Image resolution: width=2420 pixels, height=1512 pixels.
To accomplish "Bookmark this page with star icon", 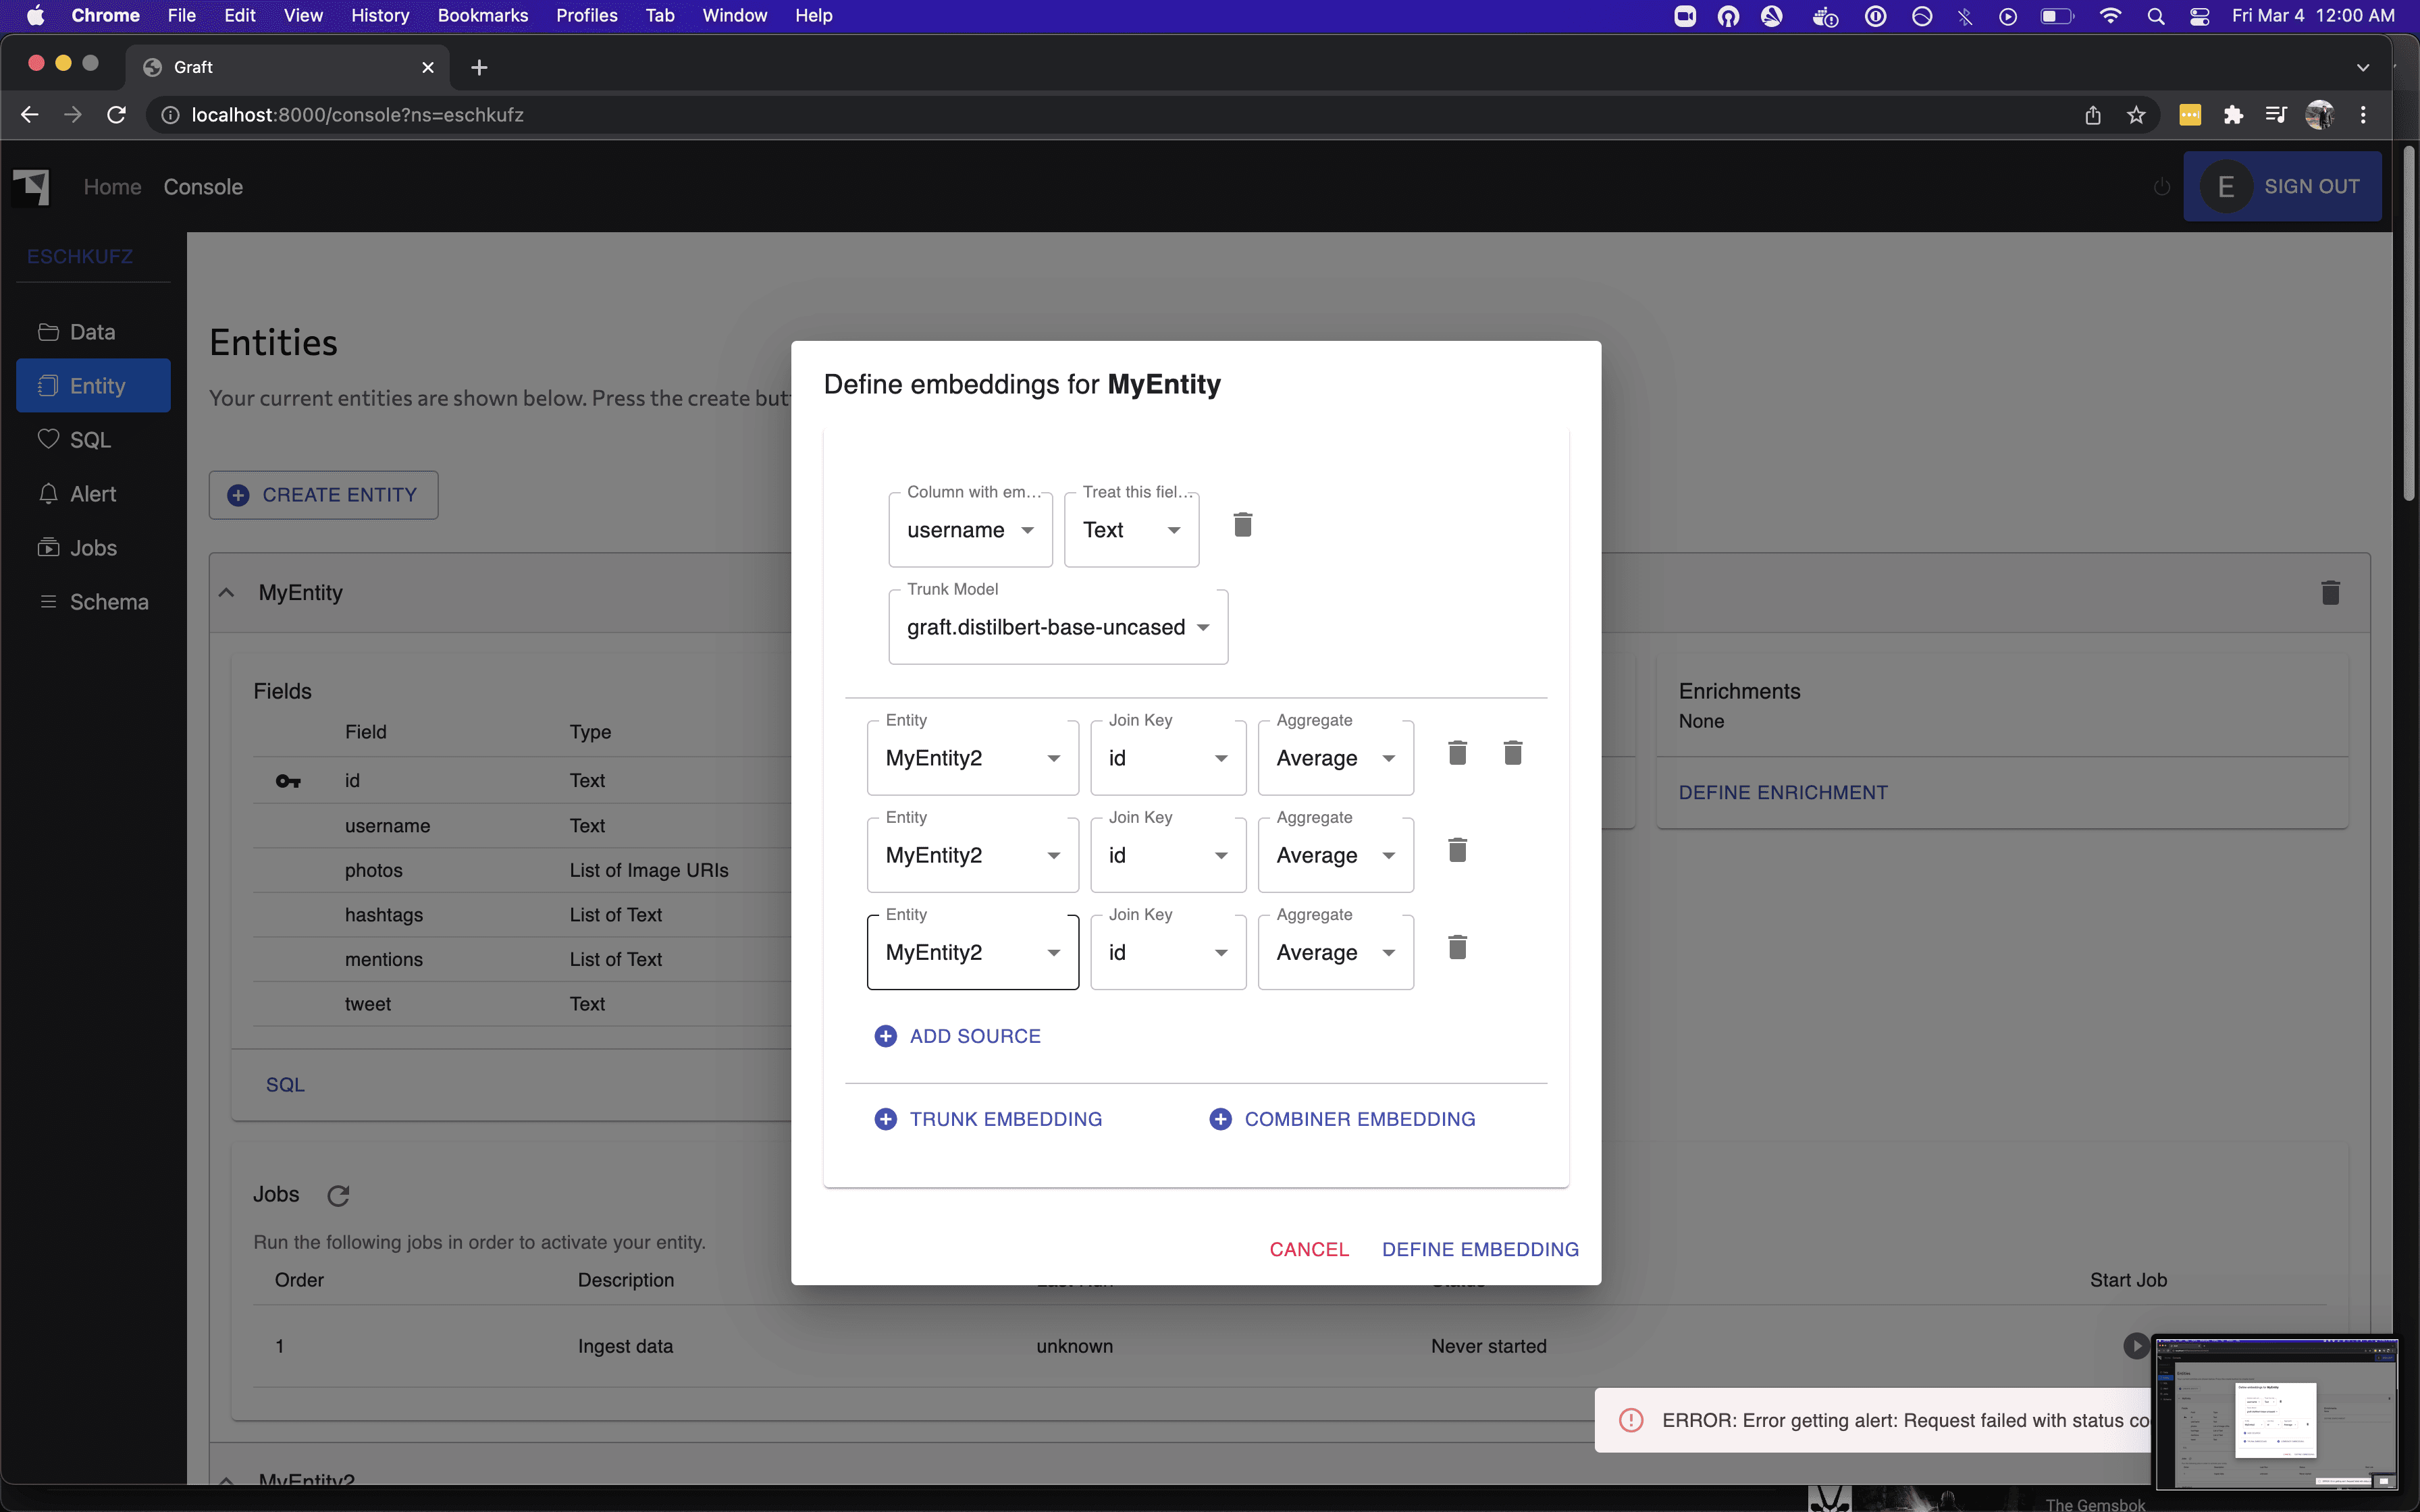I will [x=2136, y=115].
